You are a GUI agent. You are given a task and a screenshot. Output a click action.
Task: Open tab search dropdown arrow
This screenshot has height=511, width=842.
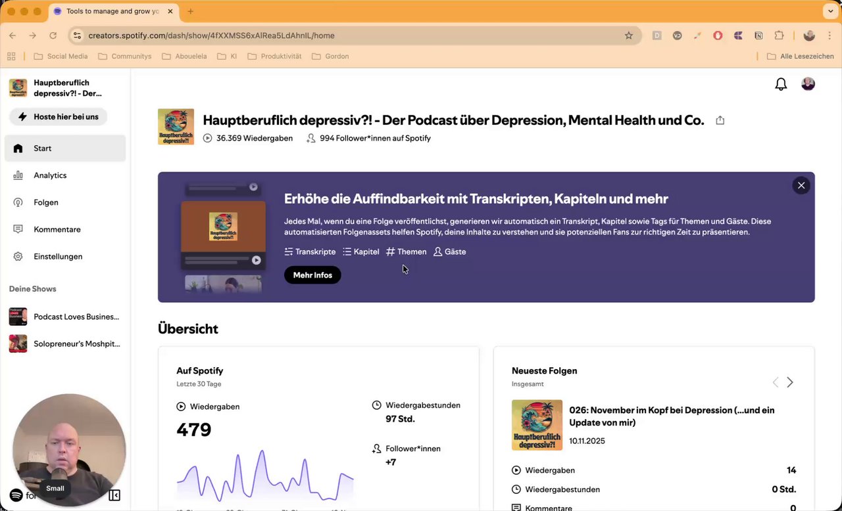[x=830, y=11]
